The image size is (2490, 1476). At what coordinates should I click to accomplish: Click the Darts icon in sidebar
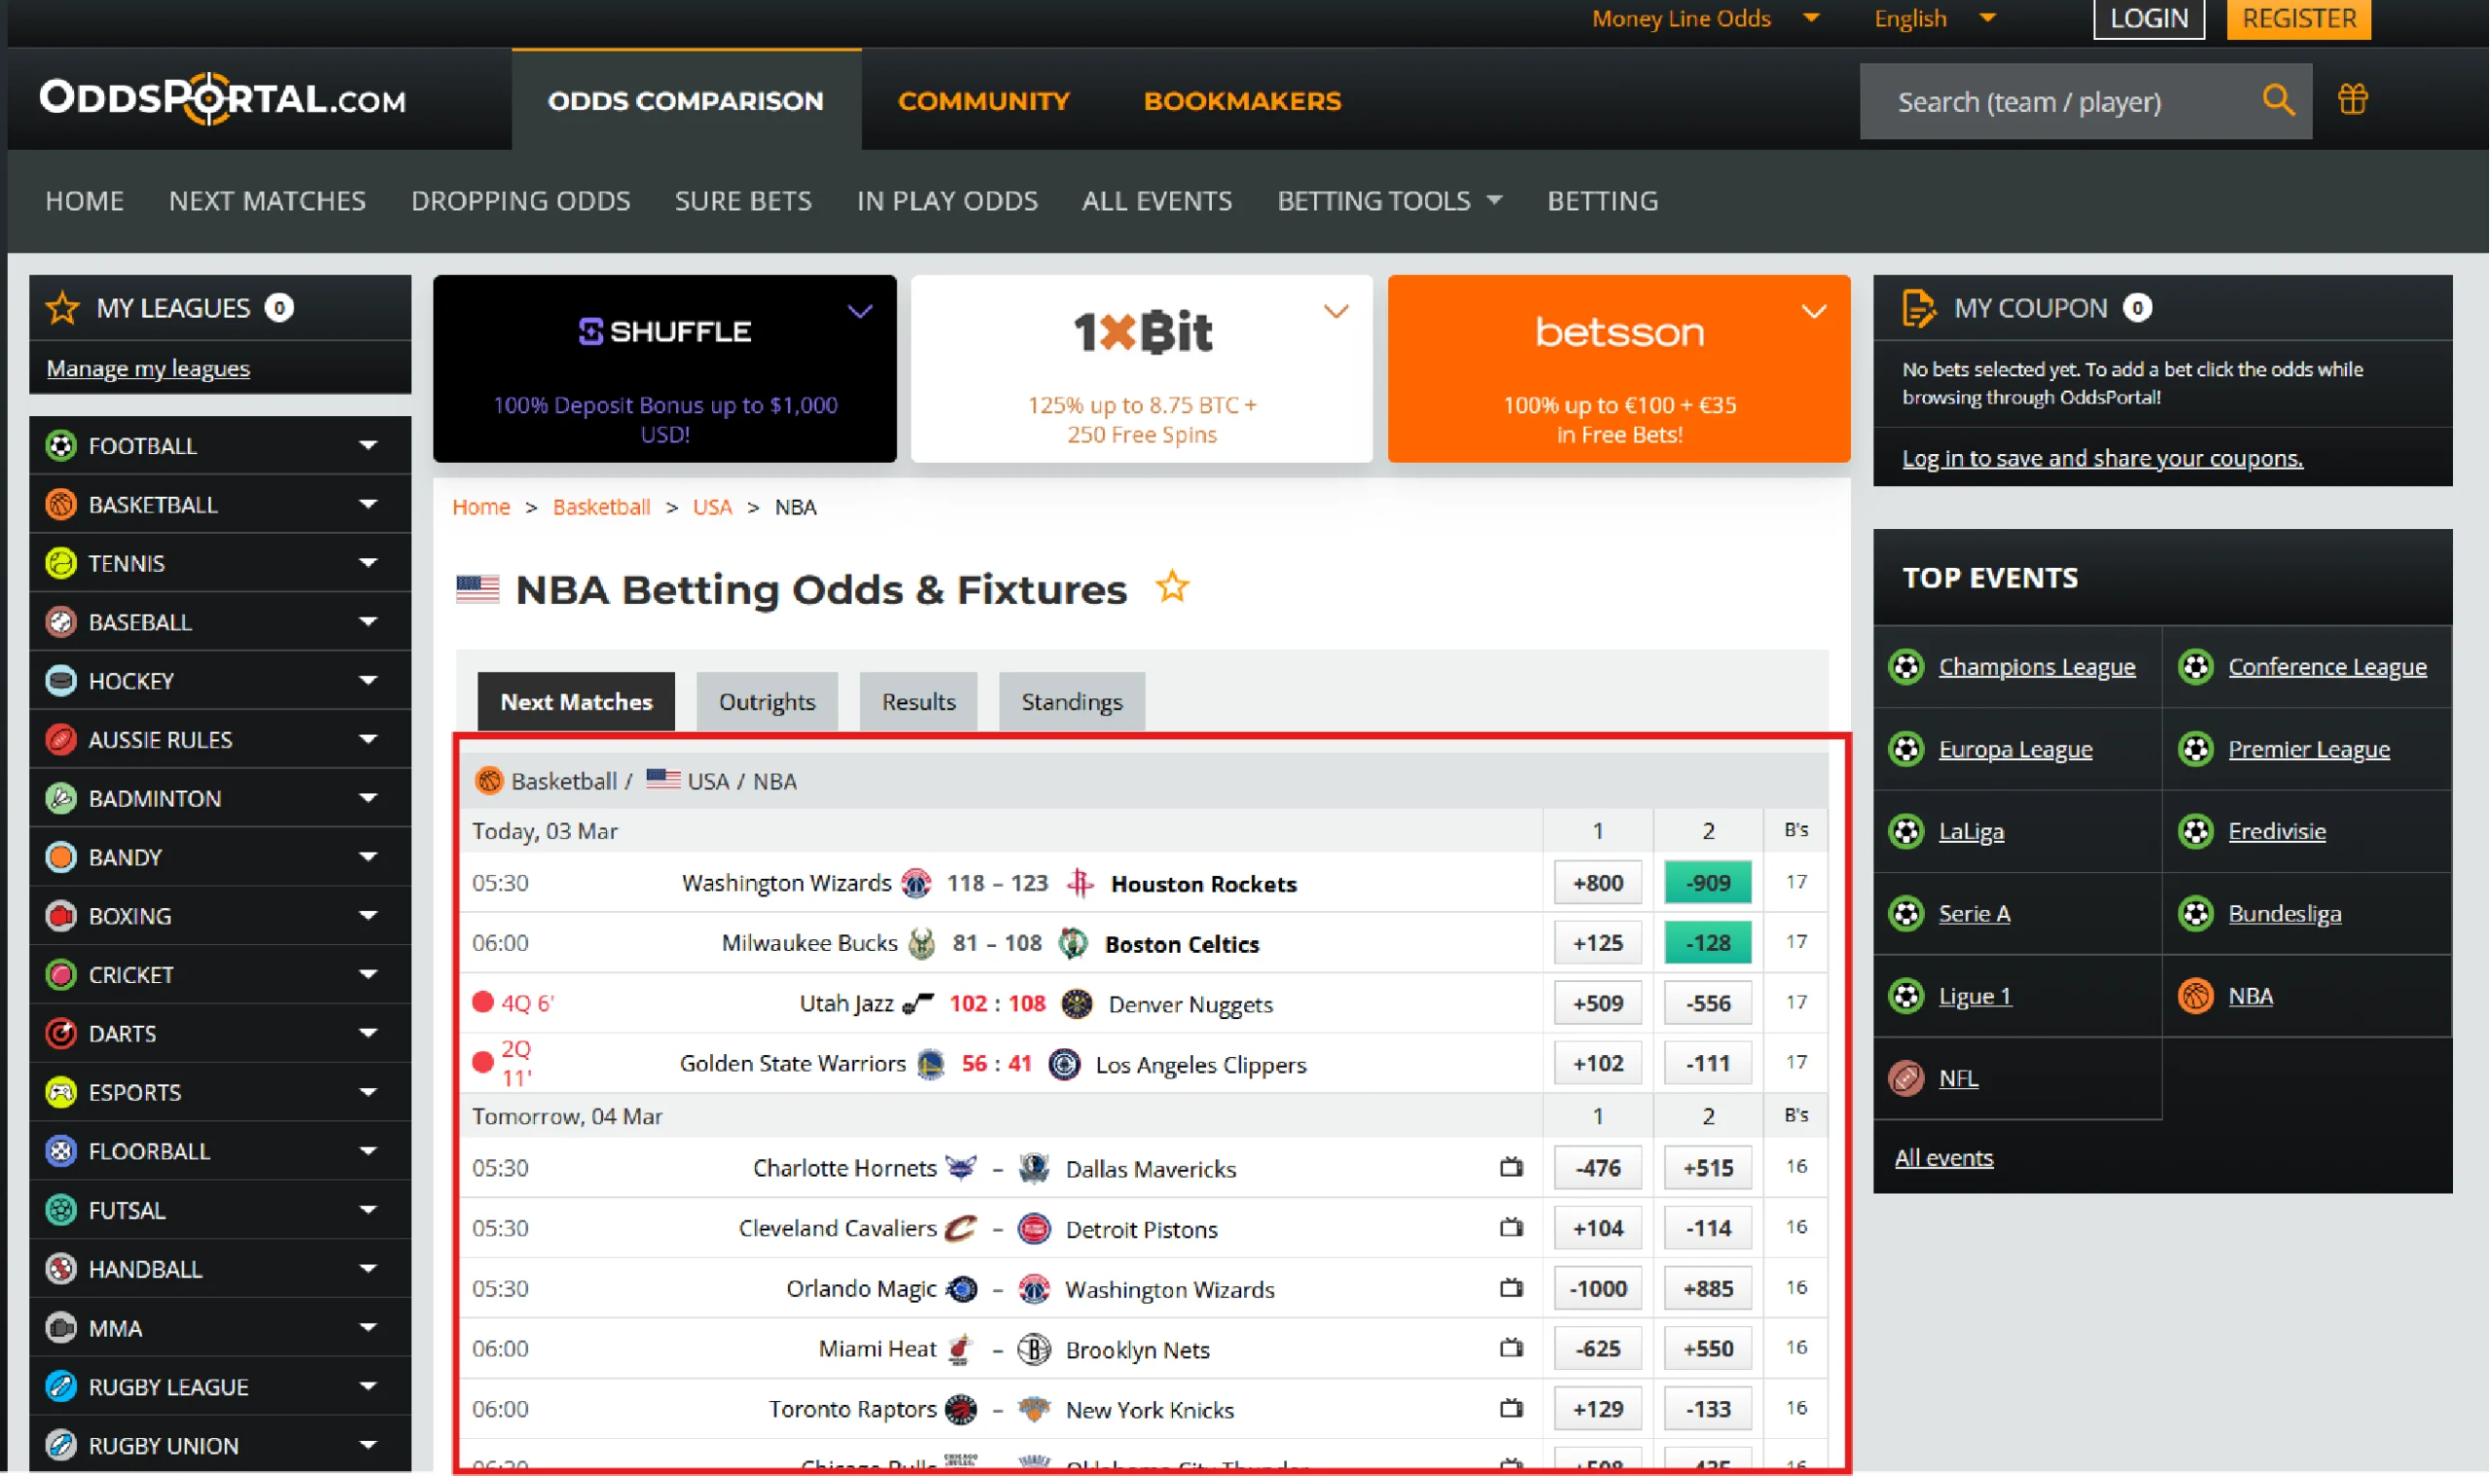[60, 1033]
